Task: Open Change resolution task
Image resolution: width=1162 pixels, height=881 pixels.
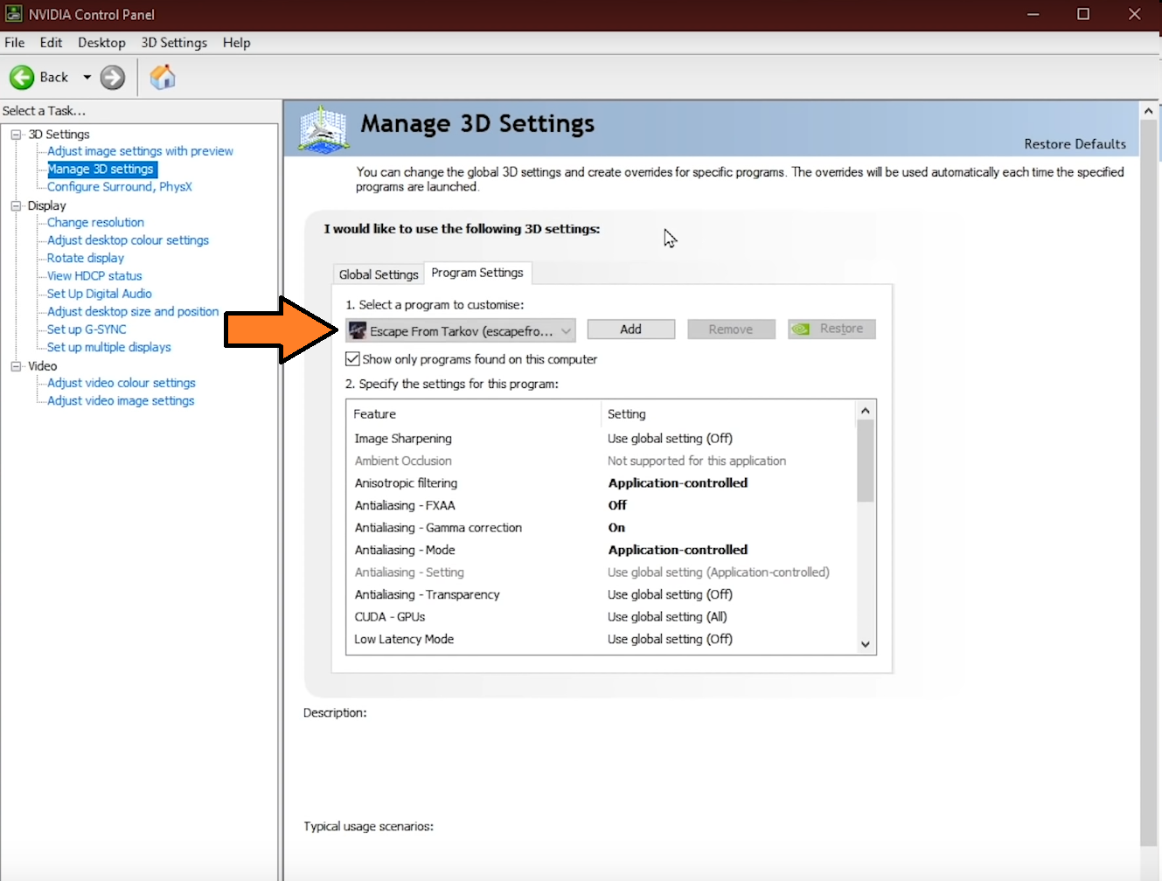Action: coord(95,223)
